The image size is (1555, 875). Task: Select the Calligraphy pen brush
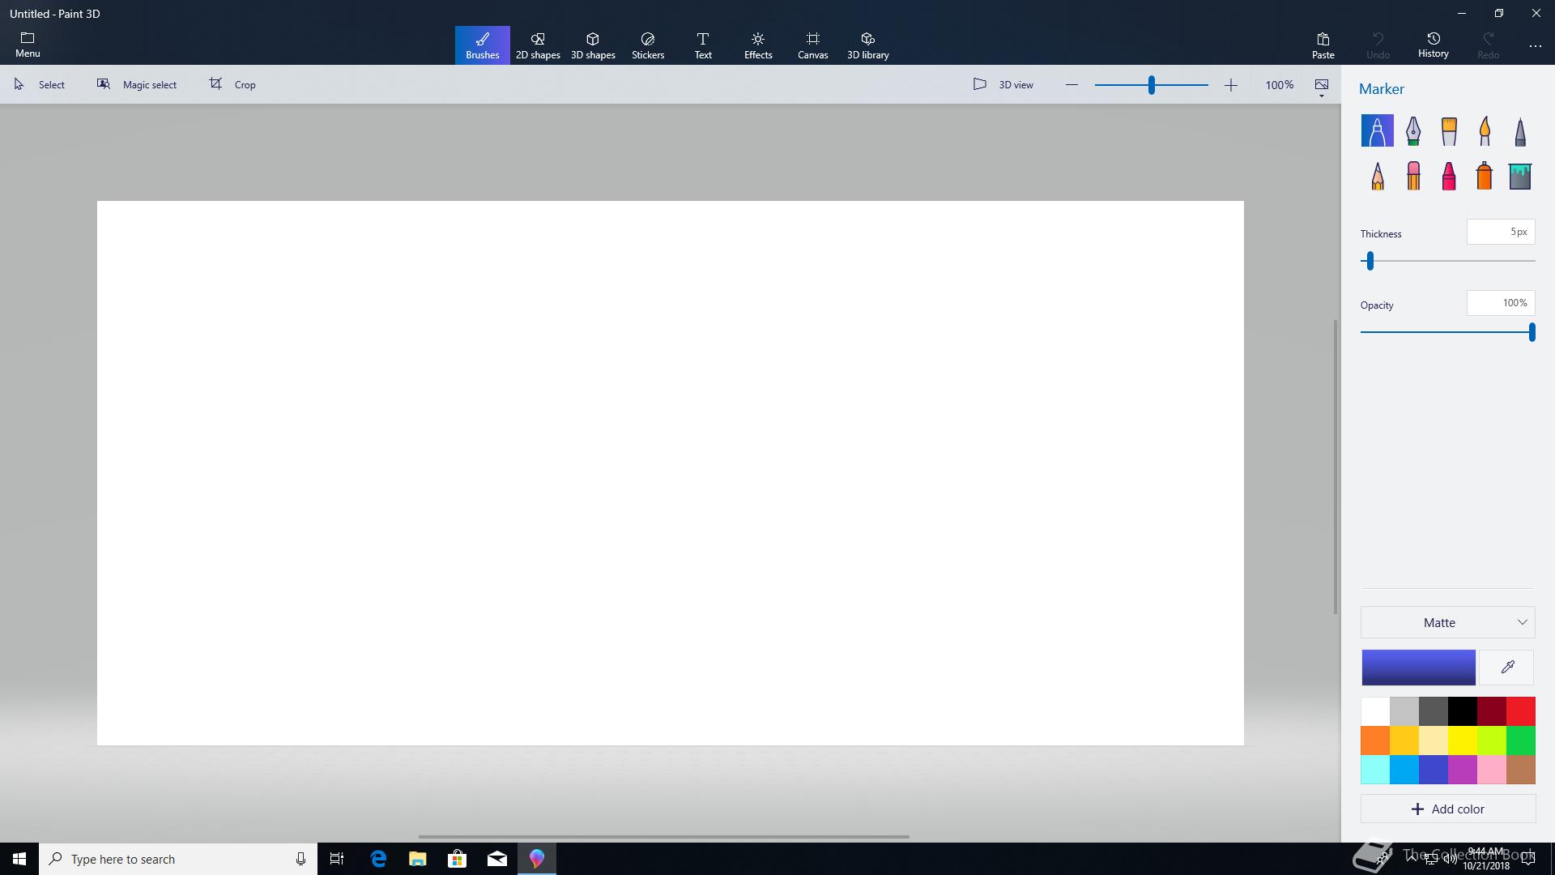pos(1413,130)
